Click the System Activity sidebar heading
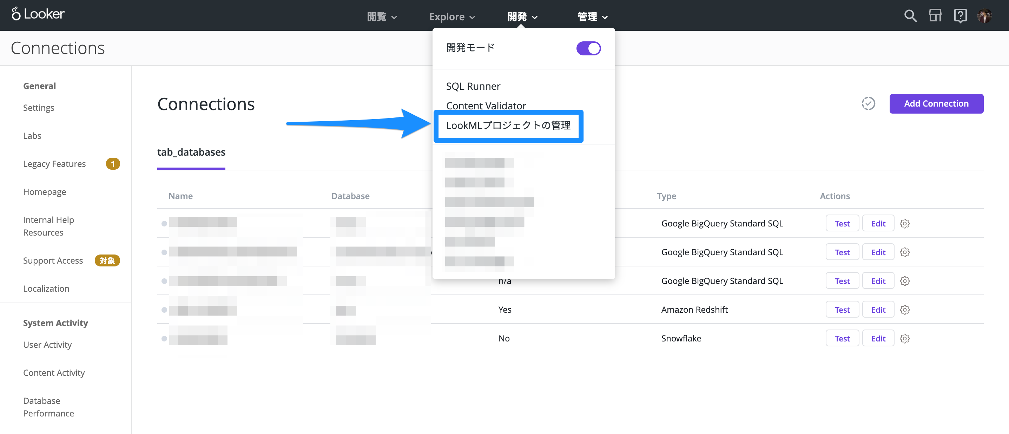The image size is (1009, 434). coord(55,323)
